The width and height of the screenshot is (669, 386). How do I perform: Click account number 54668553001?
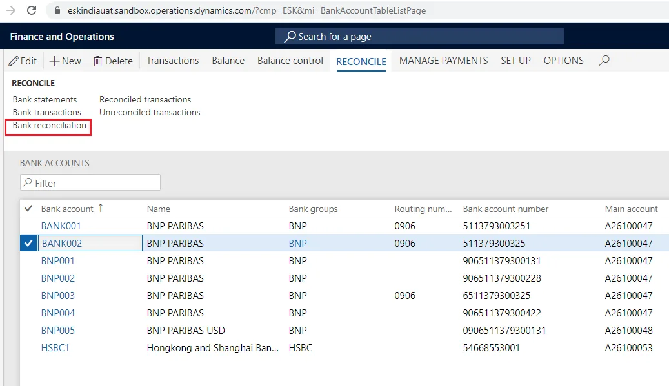(x=491, y=348)
